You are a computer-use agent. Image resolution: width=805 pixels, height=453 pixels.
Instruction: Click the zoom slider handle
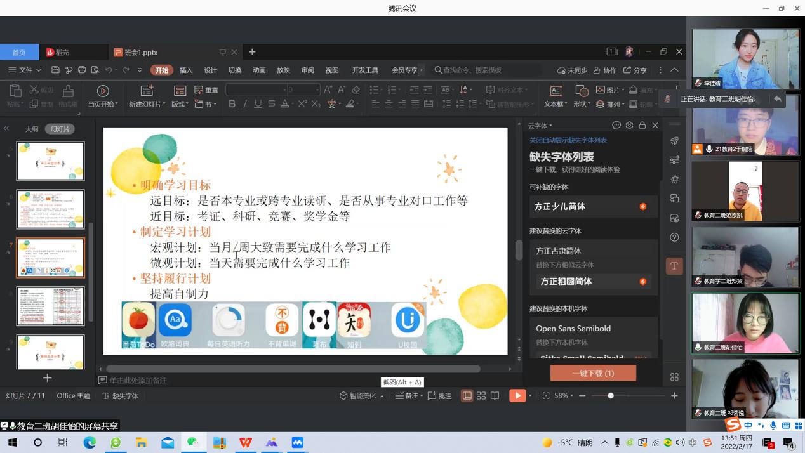coord(611,396)
